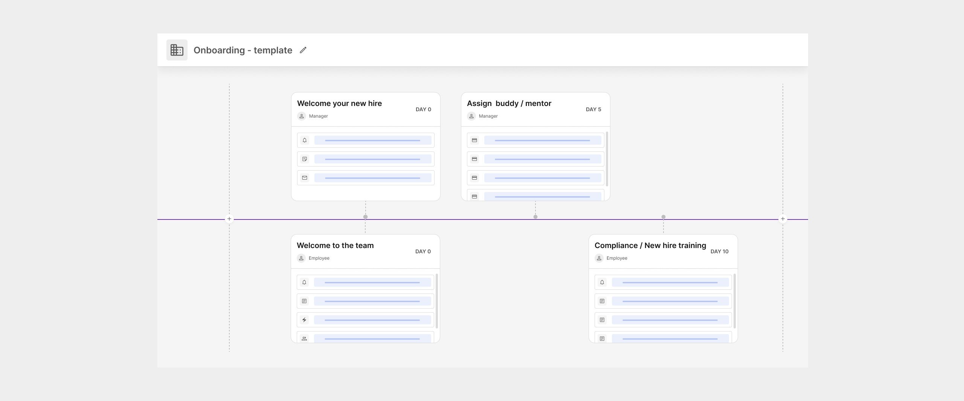Click lightning bolt icon in Welcome to the team

[x=304, y=320]
